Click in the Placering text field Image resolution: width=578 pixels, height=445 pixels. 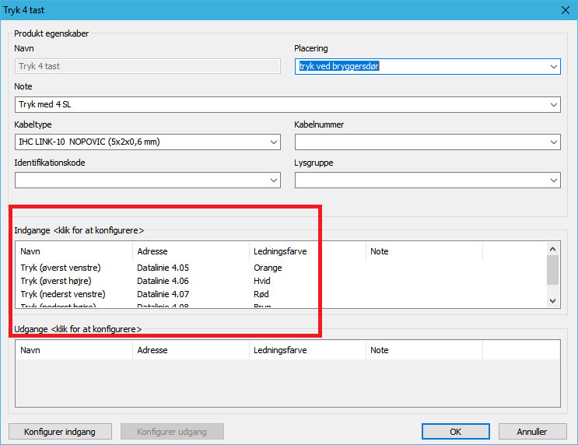tap(420, 67)
